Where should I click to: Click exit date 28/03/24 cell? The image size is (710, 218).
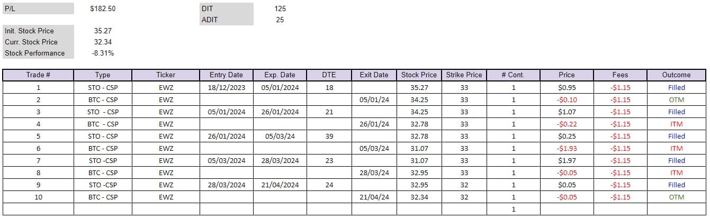point(374,172)
